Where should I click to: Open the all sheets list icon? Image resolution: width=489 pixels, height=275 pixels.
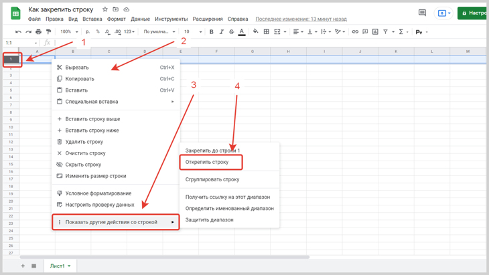33,266
